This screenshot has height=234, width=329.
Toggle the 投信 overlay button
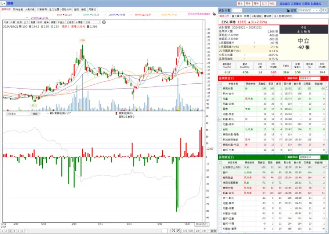click(19, 22)
